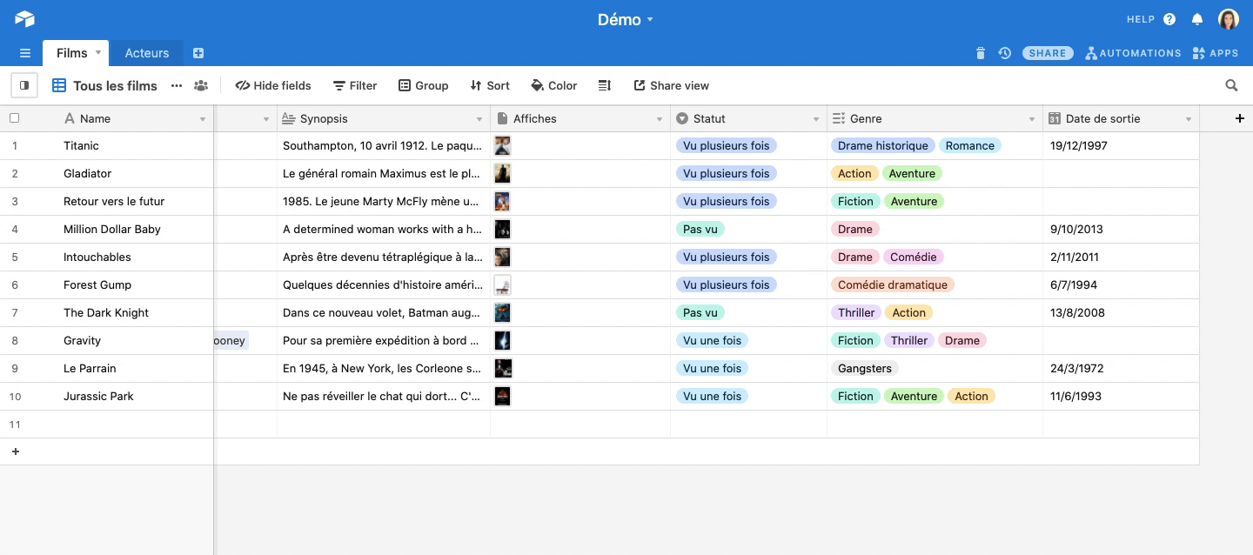The width and height of the screenshot is (1253, 555).
Task: Click the Airtable logo icon
Action: click(24, 19)
